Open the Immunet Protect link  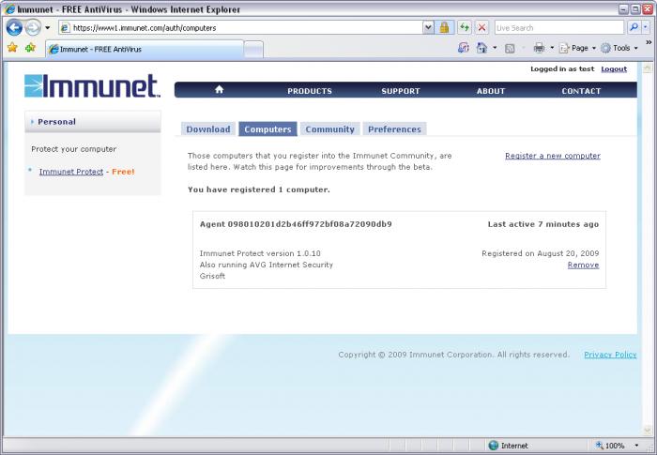(71, 172)
